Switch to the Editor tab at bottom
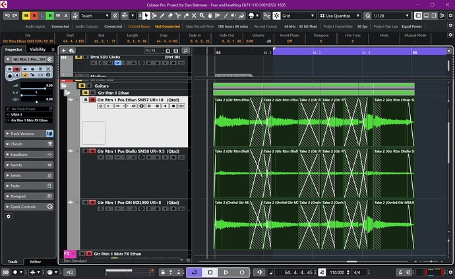 coord(36,262)
